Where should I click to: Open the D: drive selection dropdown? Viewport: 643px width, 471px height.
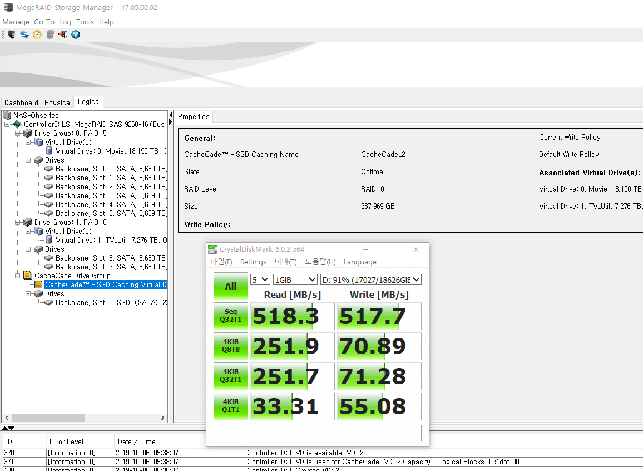coord(371,280)
